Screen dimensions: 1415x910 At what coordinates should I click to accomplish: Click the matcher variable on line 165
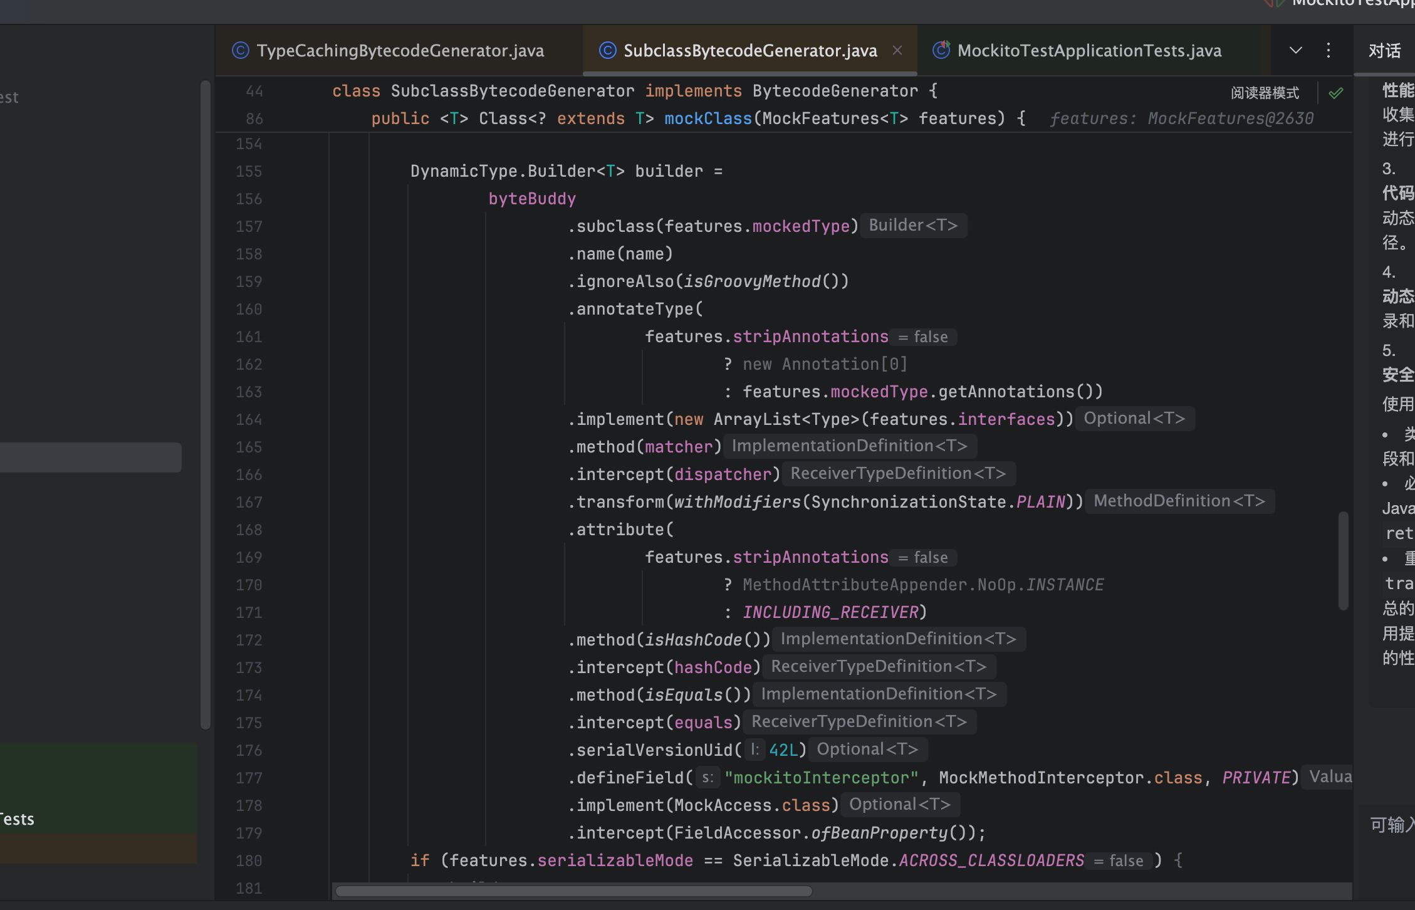coord(679,447)
